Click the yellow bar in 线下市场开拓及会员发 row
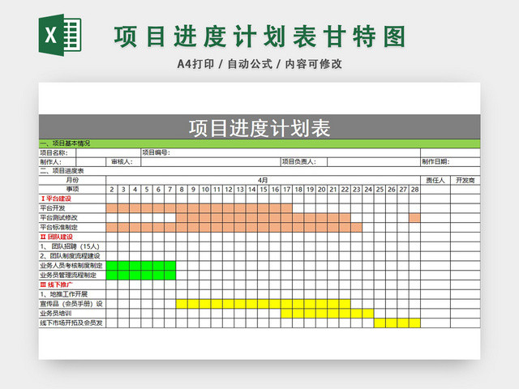The height and width of the screenshot is (389, 519). [x=397, y=323]
